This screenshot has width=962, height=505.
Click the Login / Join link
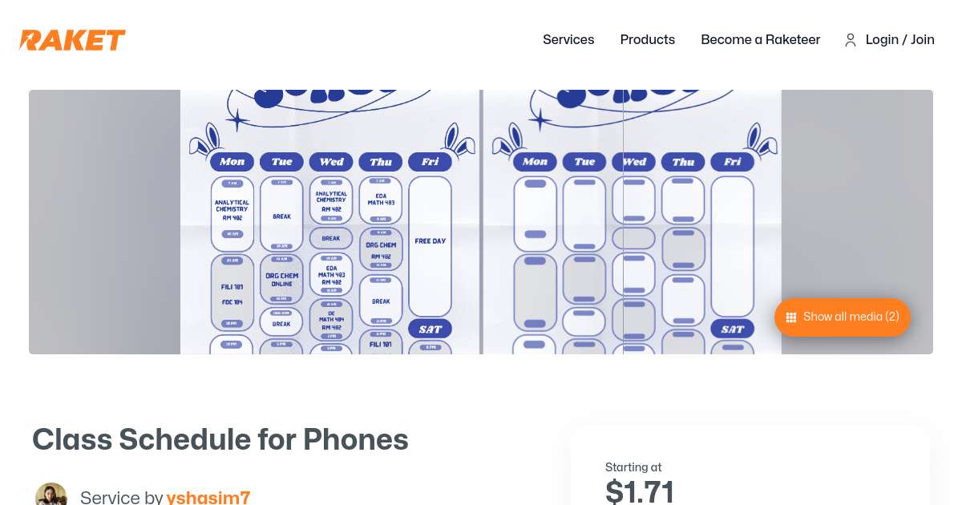pos(899,40)
